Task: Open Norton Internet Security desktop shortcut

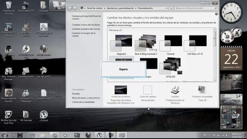Action: click(x=8, y=95)
